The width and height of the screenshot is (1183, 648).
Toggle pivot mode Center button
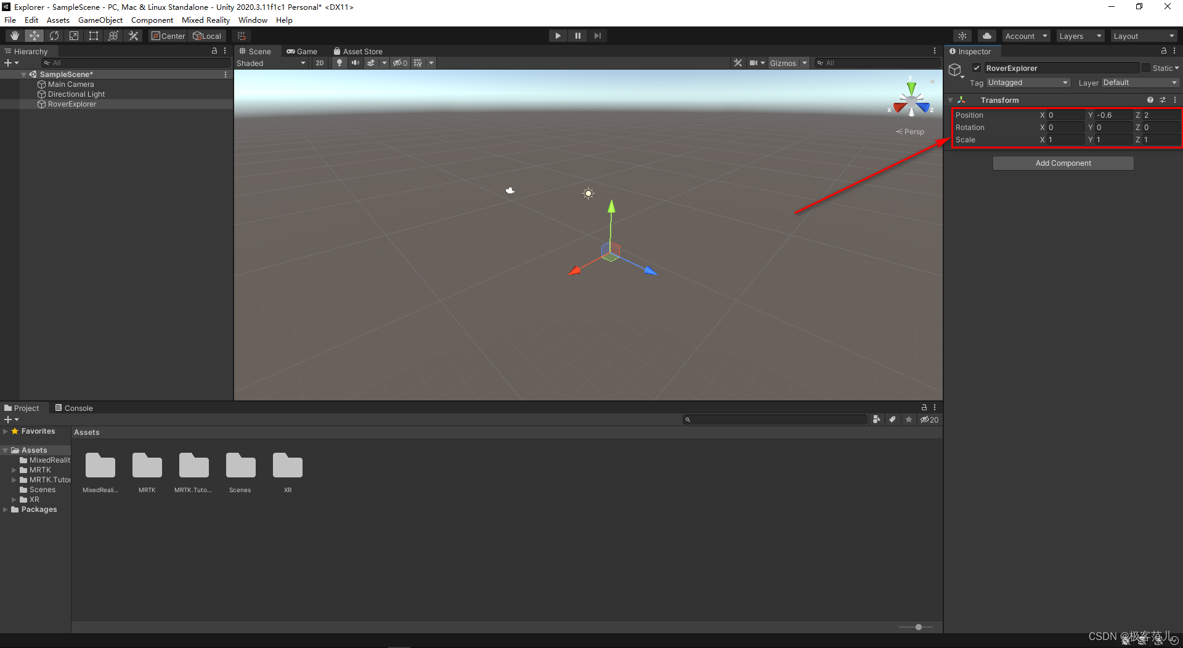pos(168,36)
